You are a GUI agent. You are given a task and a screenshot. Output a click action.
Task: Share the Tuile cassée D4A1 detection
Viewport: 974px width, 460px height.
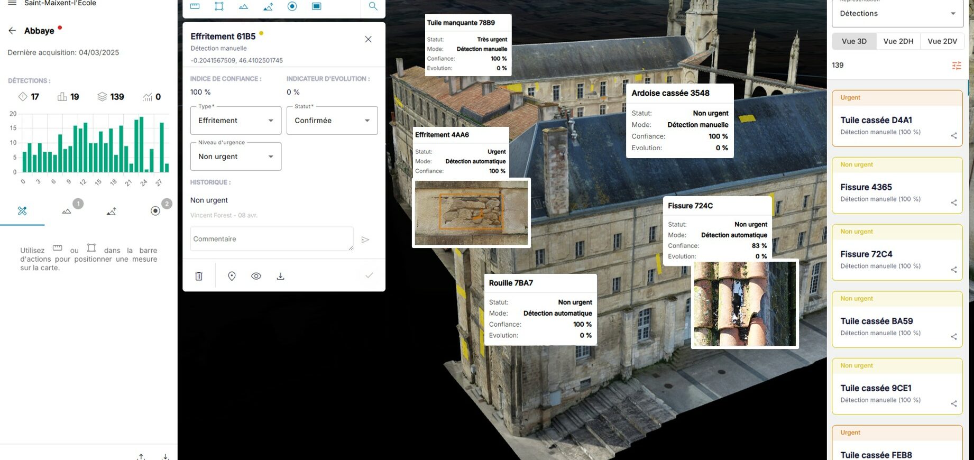click(x=954, y=136)
